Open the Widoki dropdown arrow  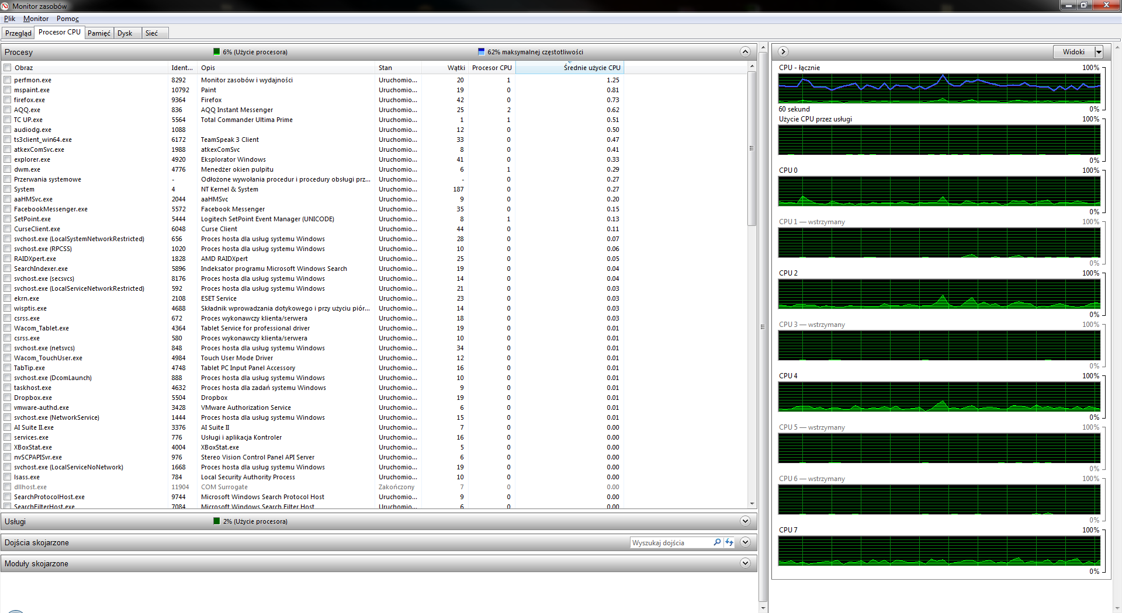pos(1099,52)
